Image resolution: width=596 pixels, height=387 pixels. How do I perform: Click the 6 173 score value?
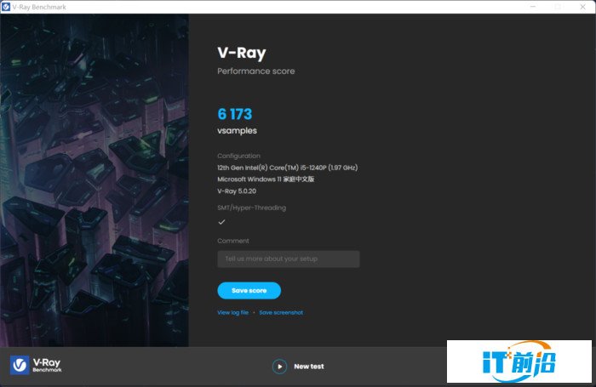point(234,114)
